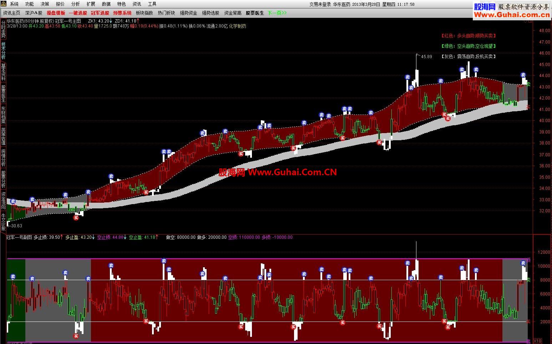Image resolution: width=552 pixels, height=344 pixels.
Task: Switch to the 资金流向 side tab
Action: pos(3,201)
